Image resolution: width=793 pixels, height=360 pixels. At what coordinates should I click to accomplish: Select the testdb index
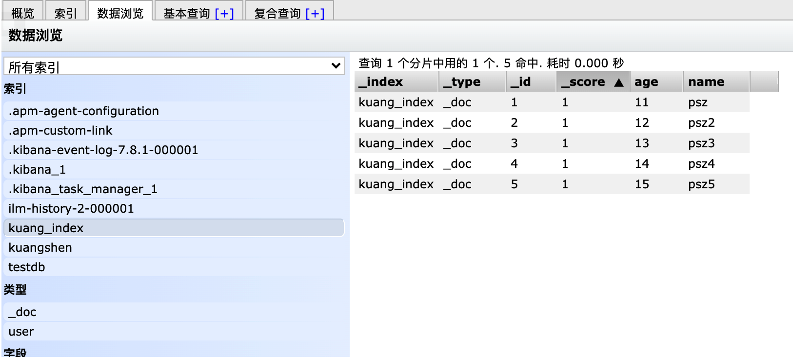[x=174, y=267]
